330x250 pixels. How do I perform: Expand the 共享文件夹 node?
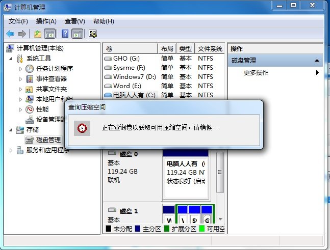[20, 89]
